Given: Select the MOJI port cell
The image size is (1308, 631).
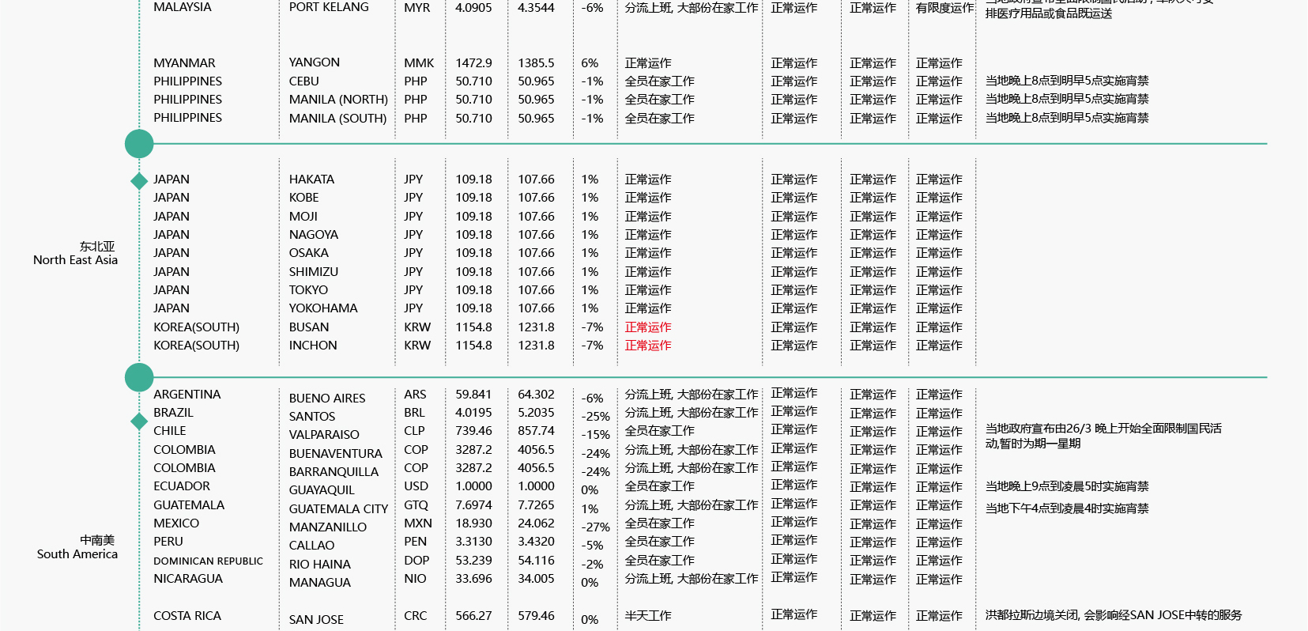Looking at the screenshot, I should pos(303,217).
